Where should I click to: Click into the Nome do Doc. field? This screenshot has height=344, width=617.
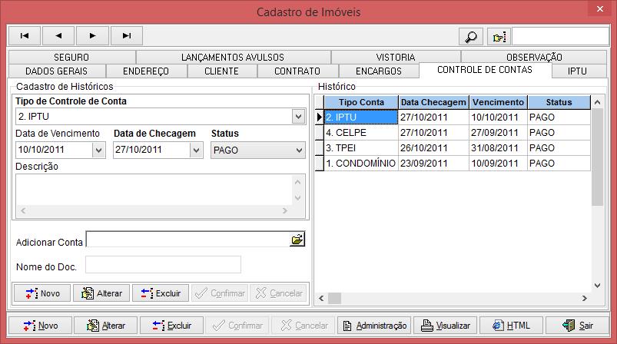tap(163, 265)
